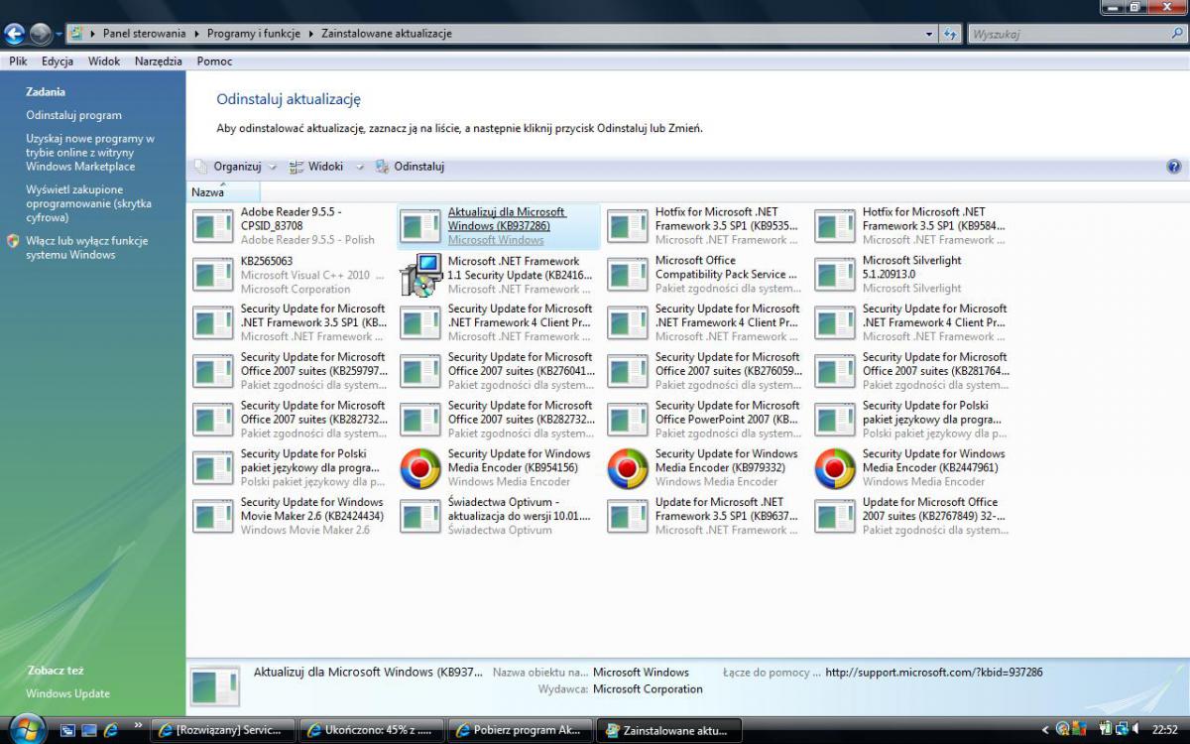Open the Narzędzia menu

point(159,62)
